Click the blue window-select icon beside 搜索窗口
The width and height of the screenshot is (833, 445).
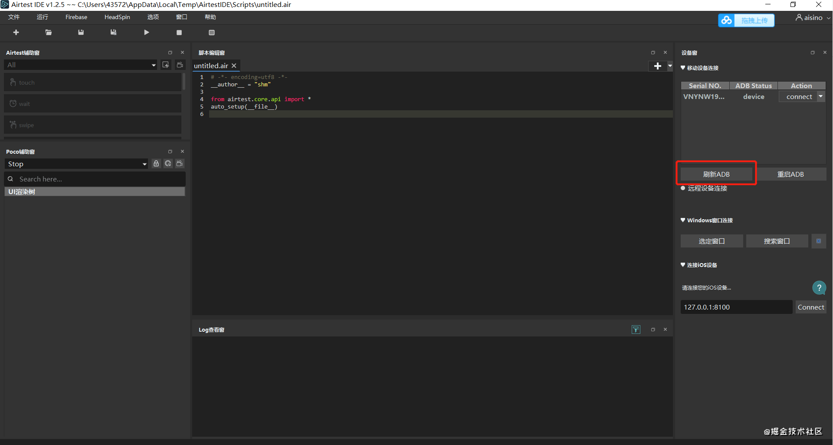(x=819, y=241)
